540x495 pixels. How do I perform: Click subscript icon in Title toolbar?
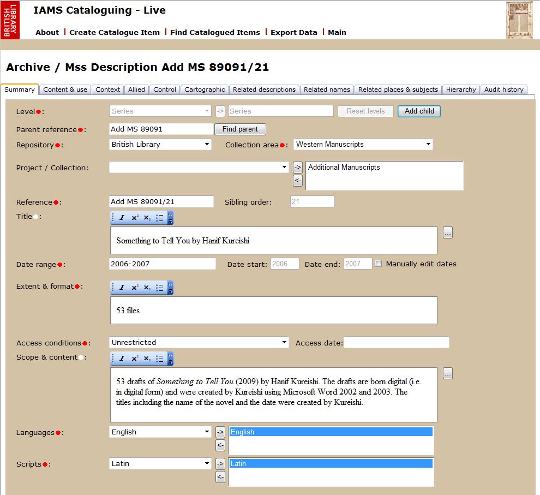(147, 218)
